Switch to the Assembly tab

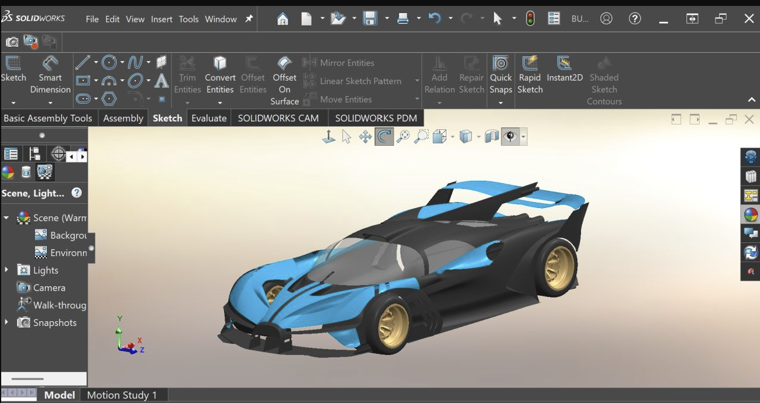pos(123,118)
